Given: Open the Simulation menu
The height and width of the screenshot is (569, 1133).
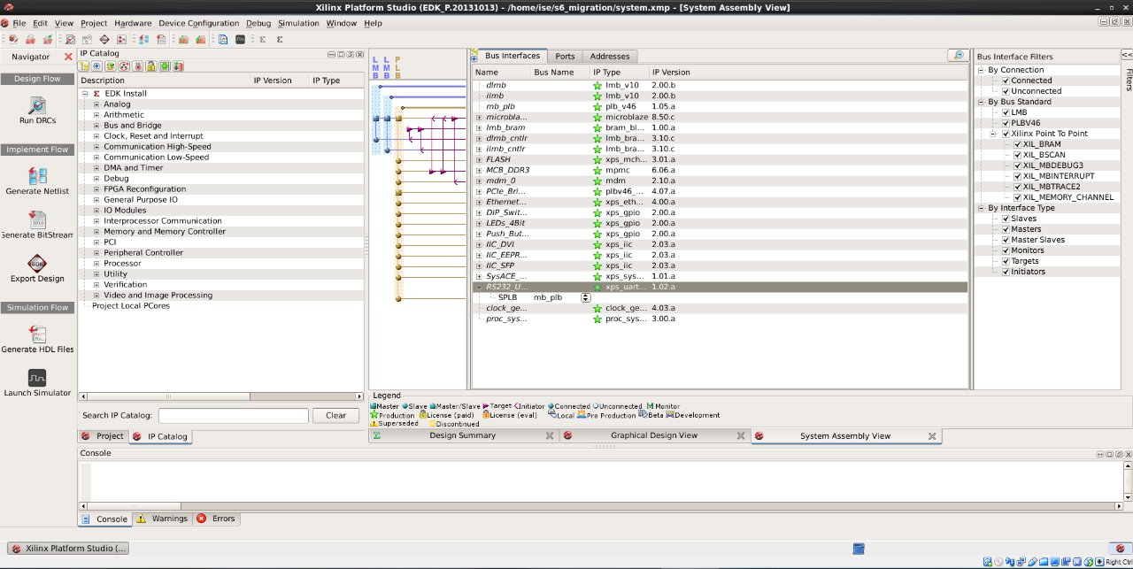Looking at the screenshot, I should click(x=298, y=23).
